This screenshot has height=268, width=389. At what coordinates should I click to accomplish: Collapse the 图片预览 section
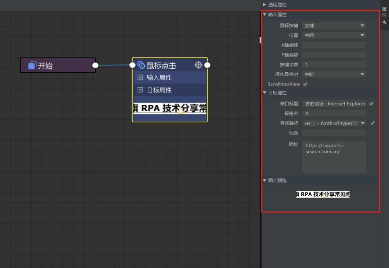[264, 181]
